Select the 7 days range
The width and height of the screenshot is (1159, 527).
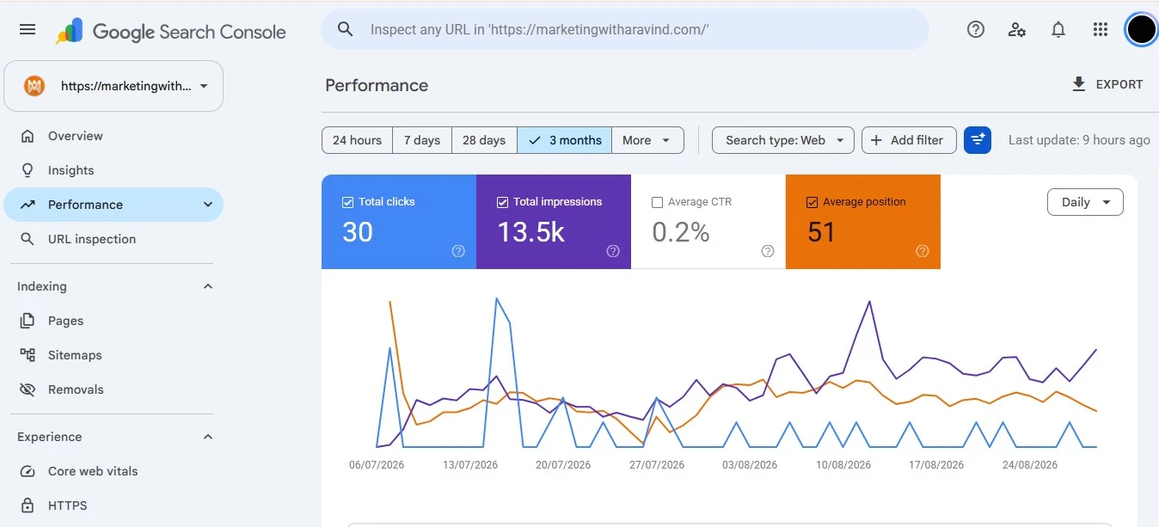pyautogui.click(x=422, y=140)
